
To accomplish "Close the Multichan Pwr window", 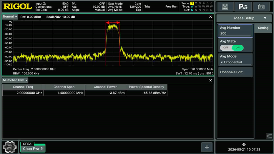I will pos(210,80).
